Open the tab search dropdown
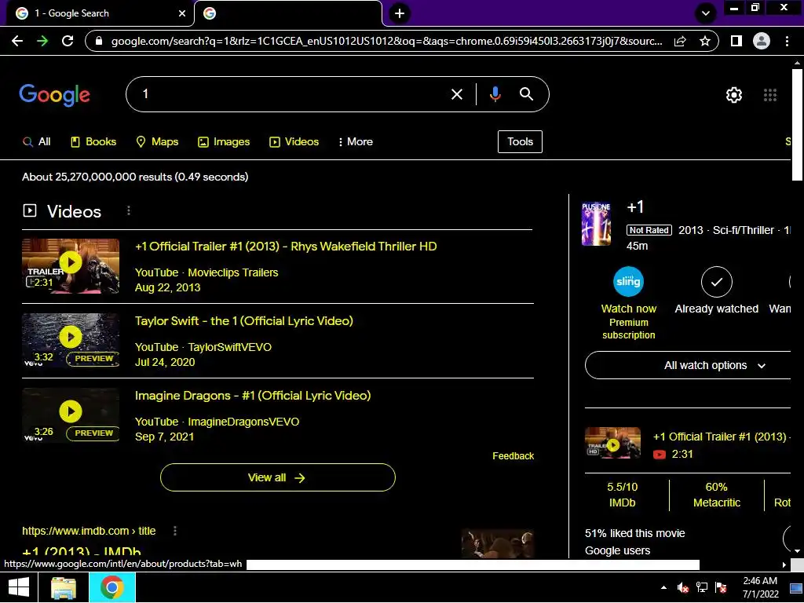The height and width of the screenshot is (603, 804). 706,13
